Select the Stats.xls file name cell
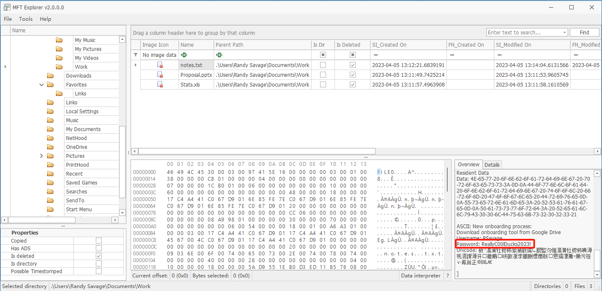 196,84
